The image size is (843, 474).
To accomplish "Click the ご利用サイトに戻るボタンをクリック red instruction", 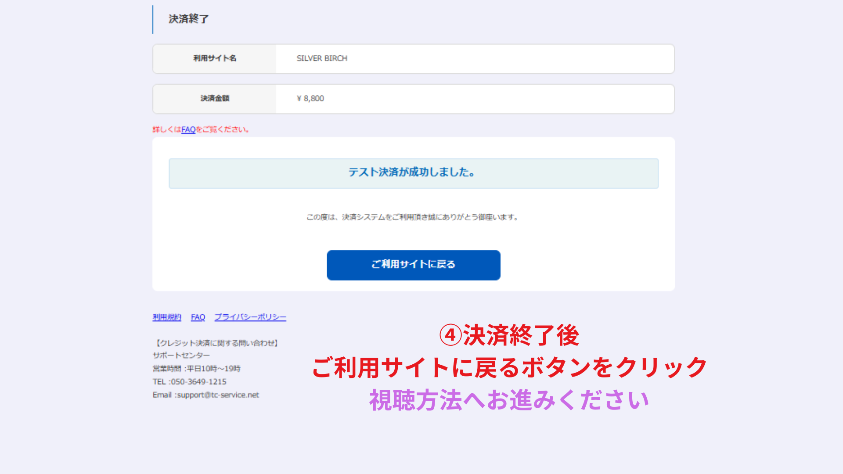I will click(x=509, y=367).
